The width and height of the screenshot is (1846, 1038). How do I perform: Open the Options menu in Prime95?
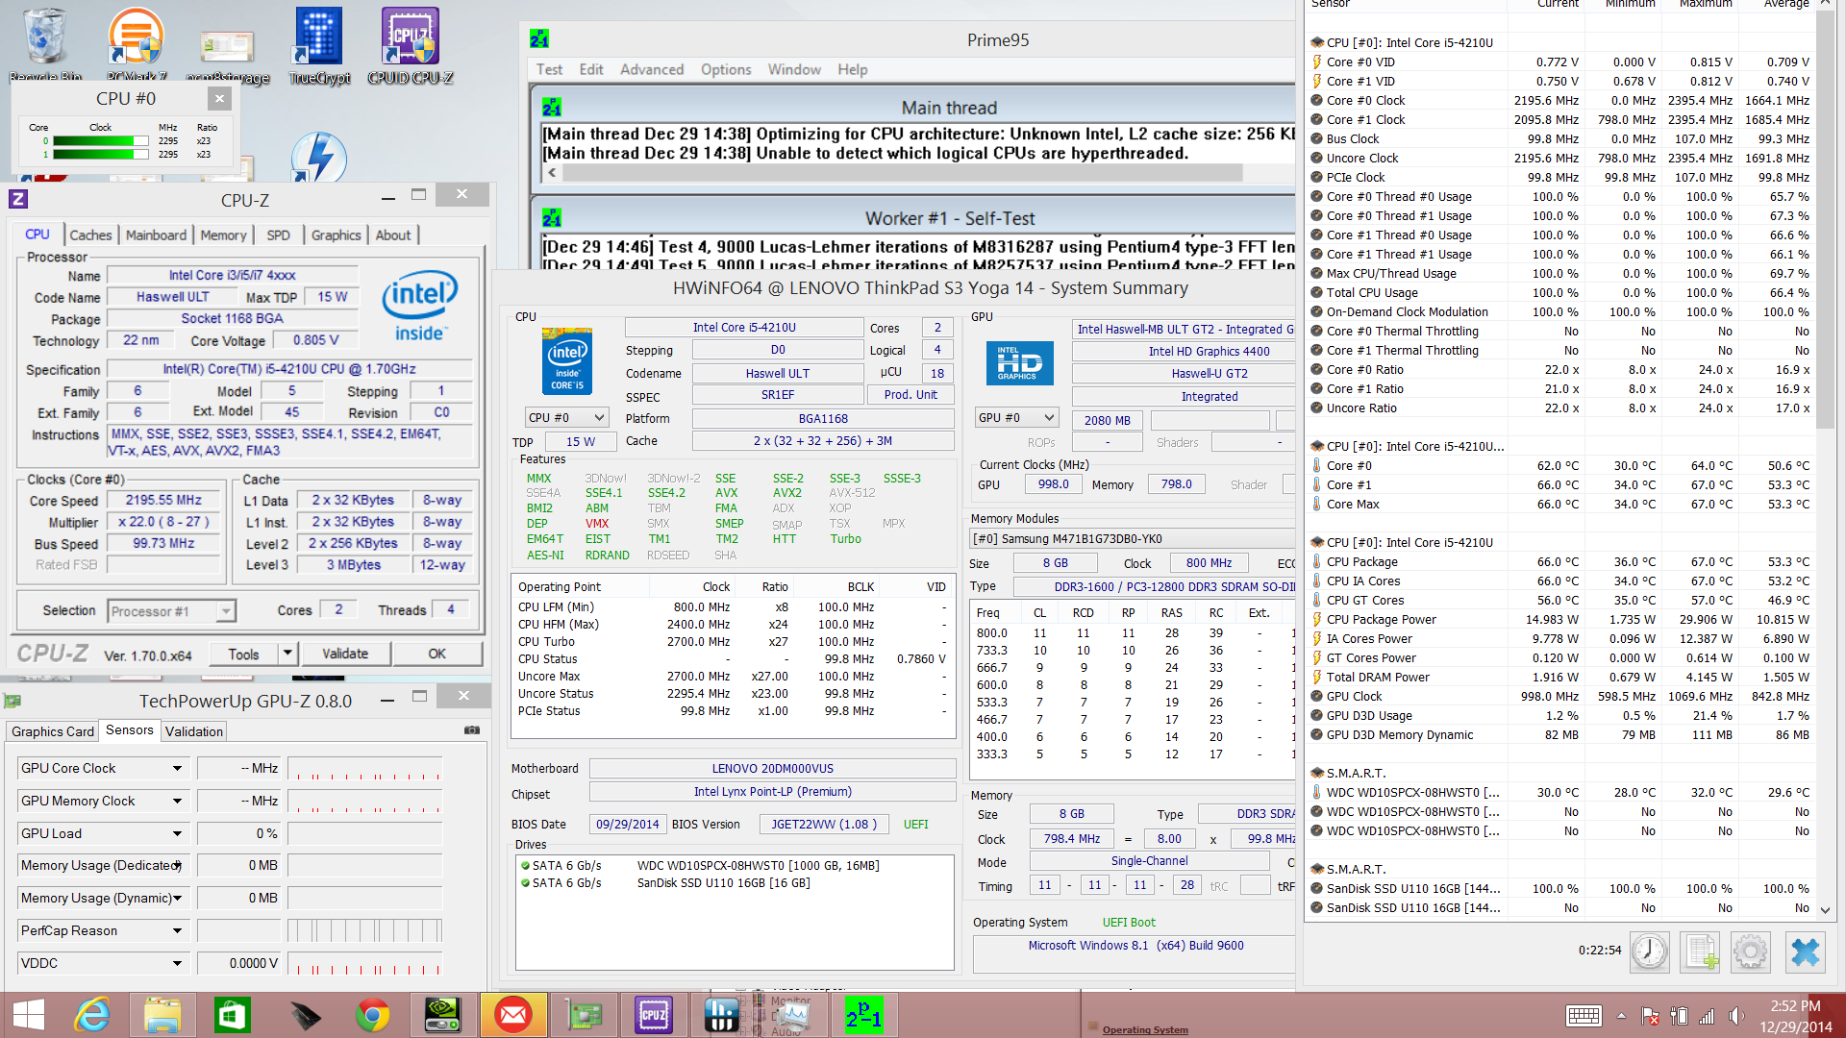(726, 69)
